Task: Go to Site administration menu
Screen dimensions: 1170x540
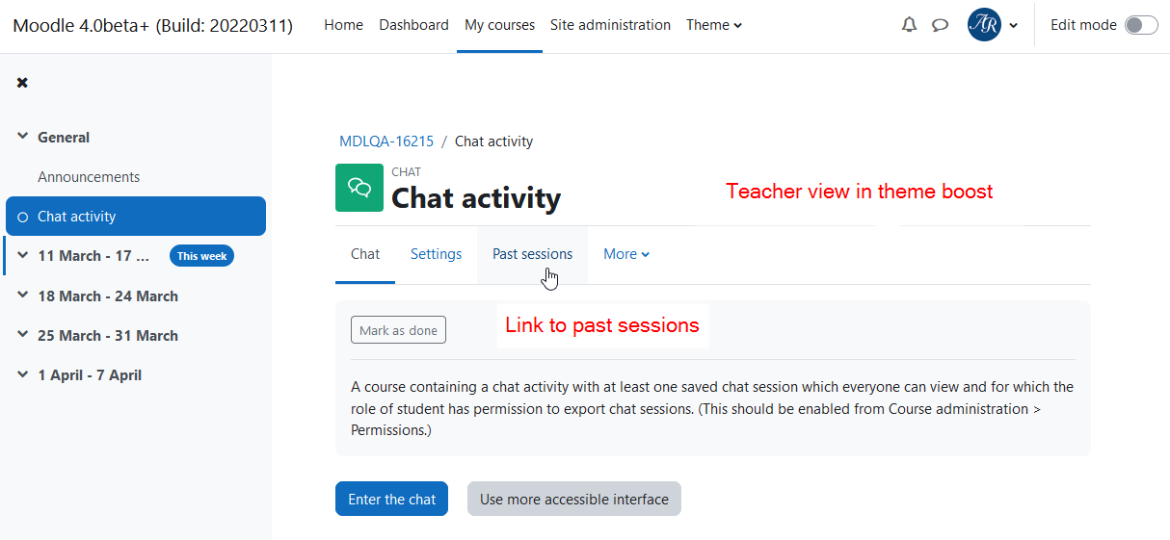Action: pyautogui.click(x=610, y=25)
